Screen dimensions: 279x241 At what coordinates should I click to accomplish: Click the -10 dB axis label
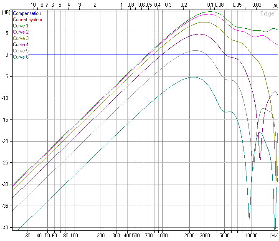[x=5, y=98]
